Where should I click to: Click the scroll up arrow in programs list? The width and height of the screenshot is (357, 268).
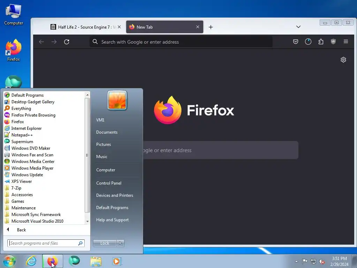click(88, 95)
